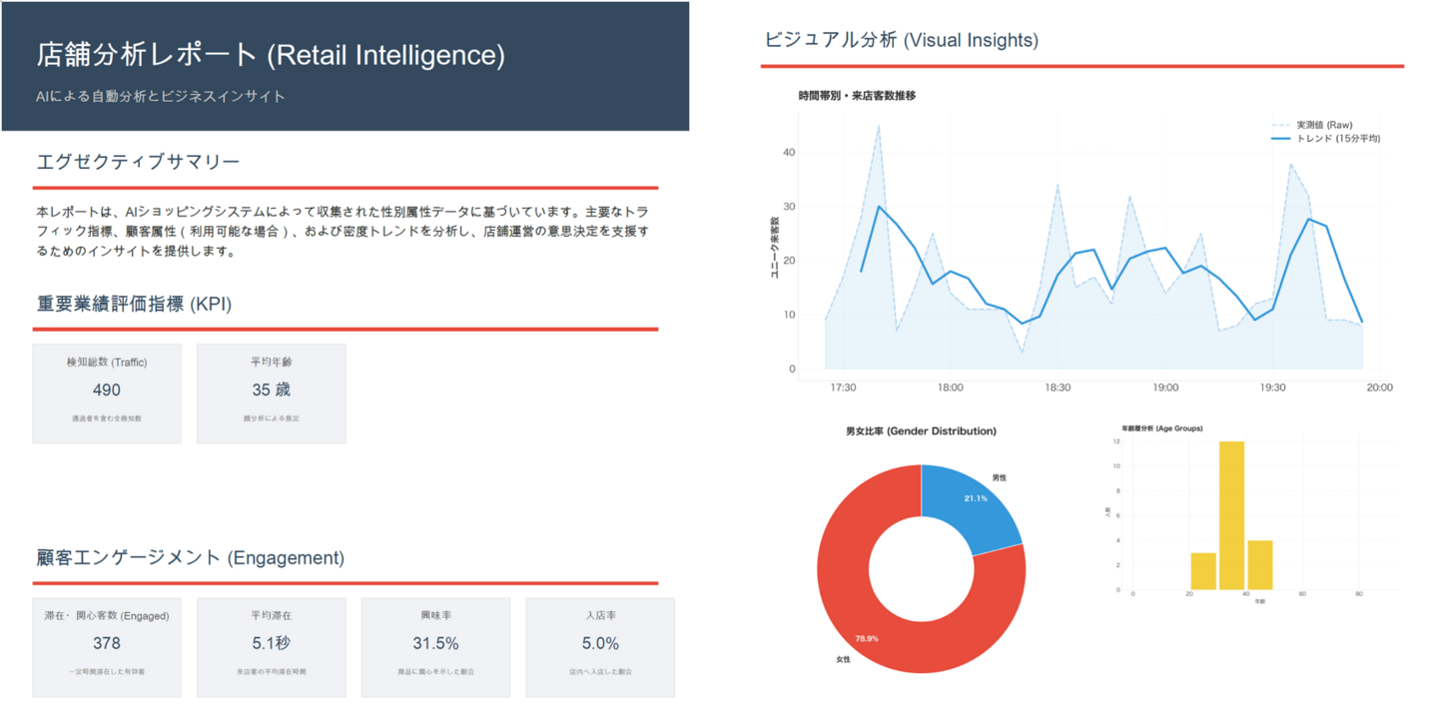The width and height of the screenshot is (1438, 724).
Task: Click the 男女比率 (Gender Distribution) chart title
Action: click(x=921, y=431)
